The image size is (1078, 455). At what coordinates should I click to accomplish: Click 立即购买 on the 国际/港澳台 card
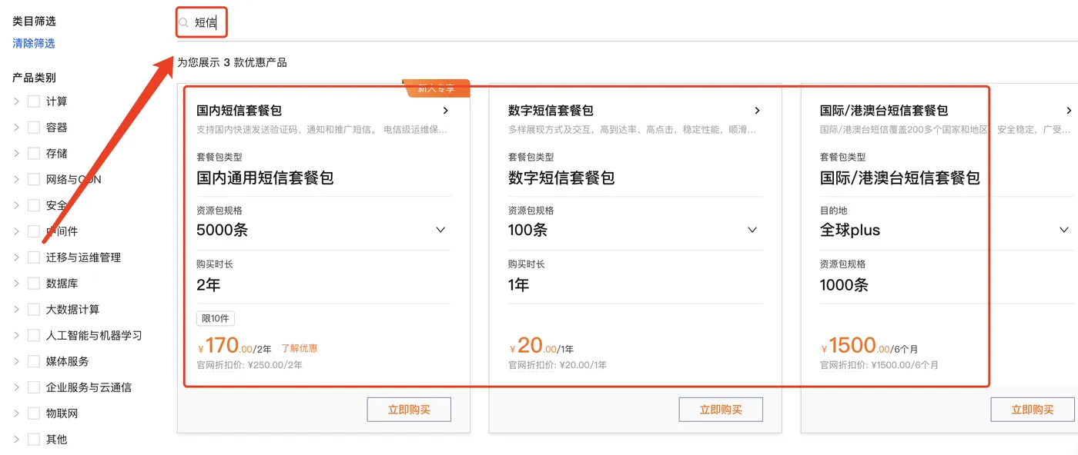[1032, 409]
